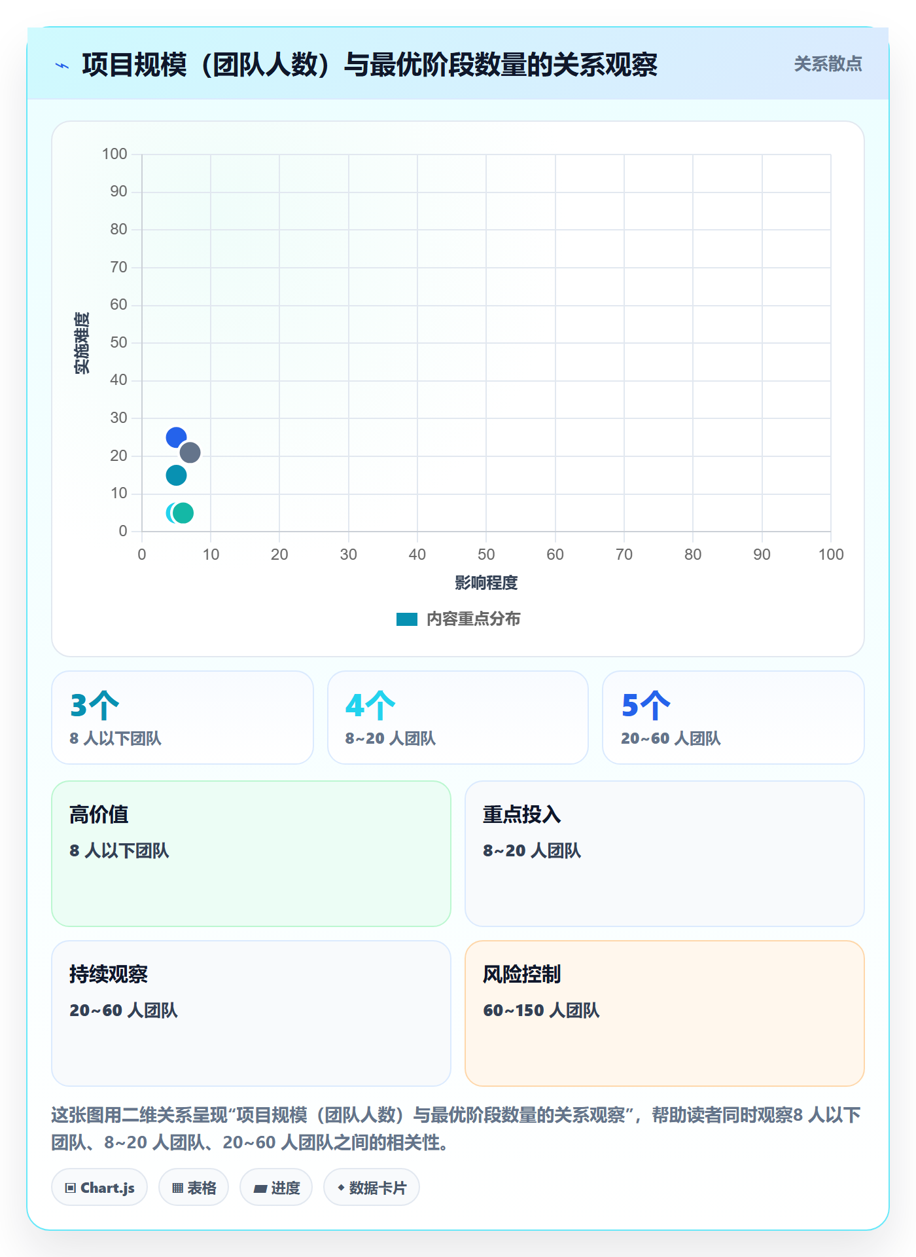916x1257 pixels.
Task: Click the progress icon in 进度 chip
Action: point(260,1188)
